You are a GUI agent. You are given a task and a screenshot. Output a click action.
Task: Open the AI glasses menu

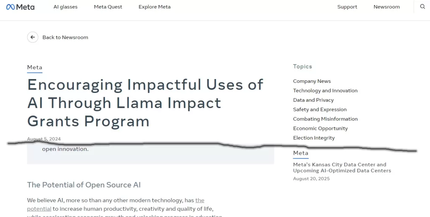click(x=66, y=7)
